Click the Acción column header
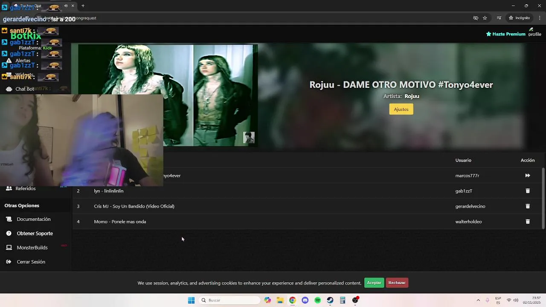The image size is (546, 307). pyautogui.click(x=528, y=160)
